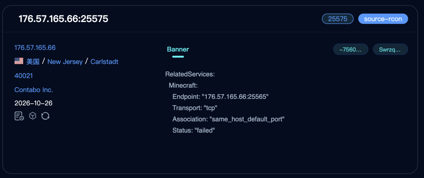This screenshot has width=424, height=178.
Task: Click the 2026-10-26 date text
Action: click(x=33, y=103)
